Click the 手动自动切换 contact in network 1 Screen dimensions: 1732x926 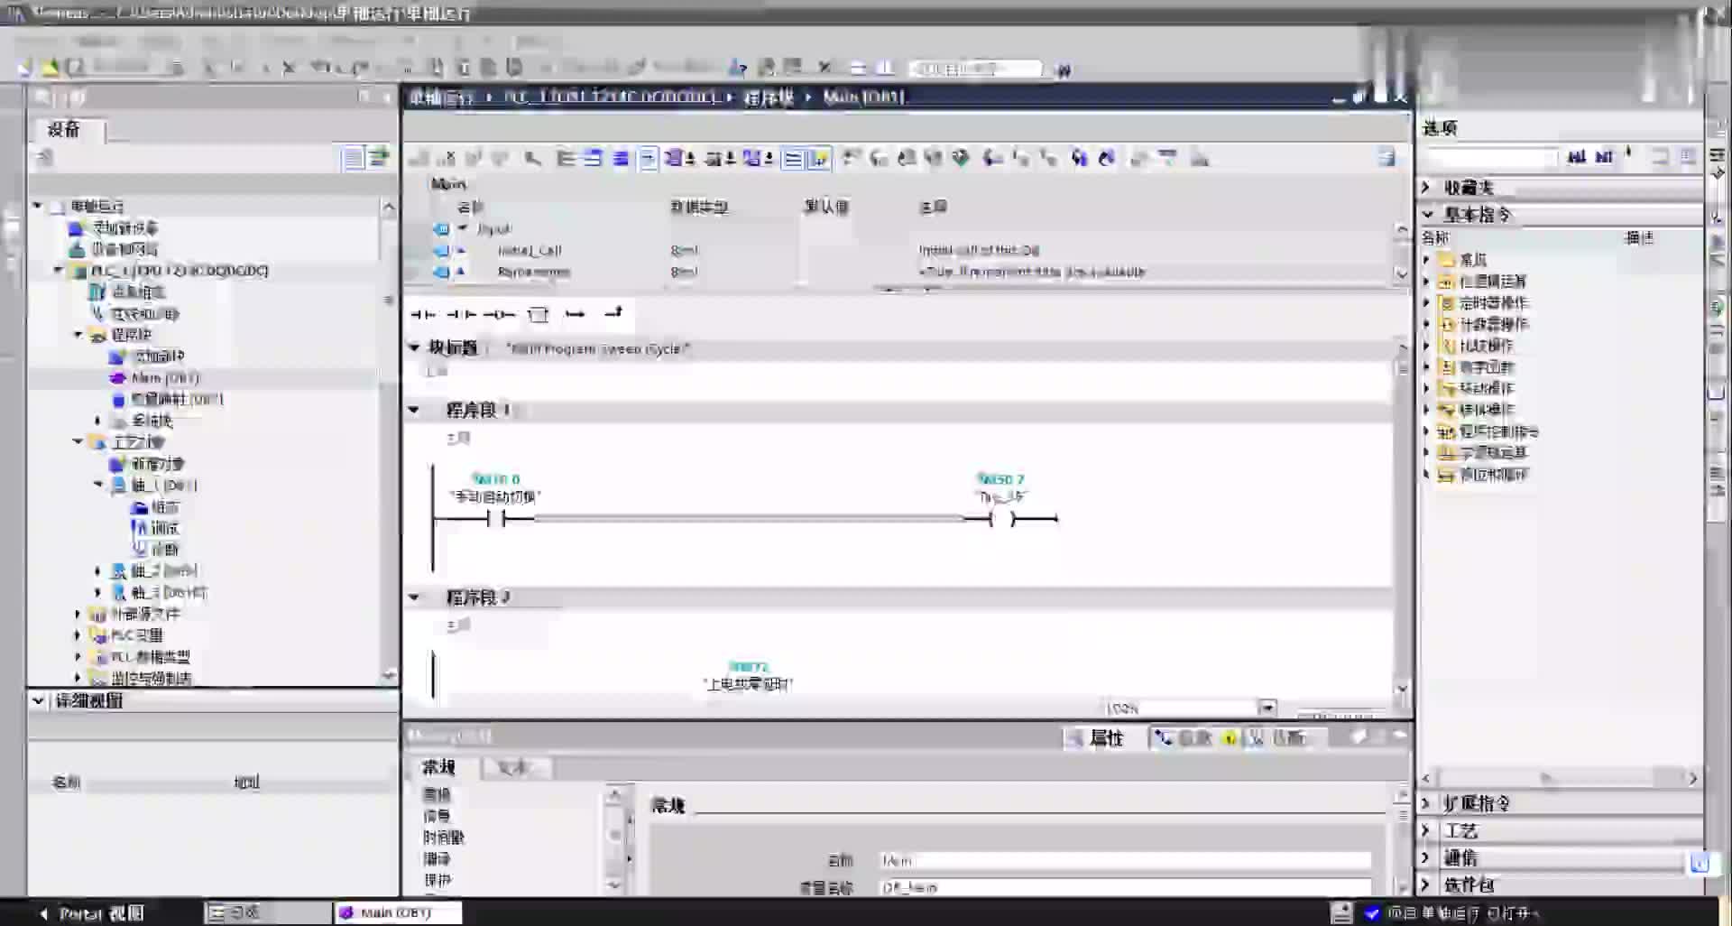pos(496,518)
